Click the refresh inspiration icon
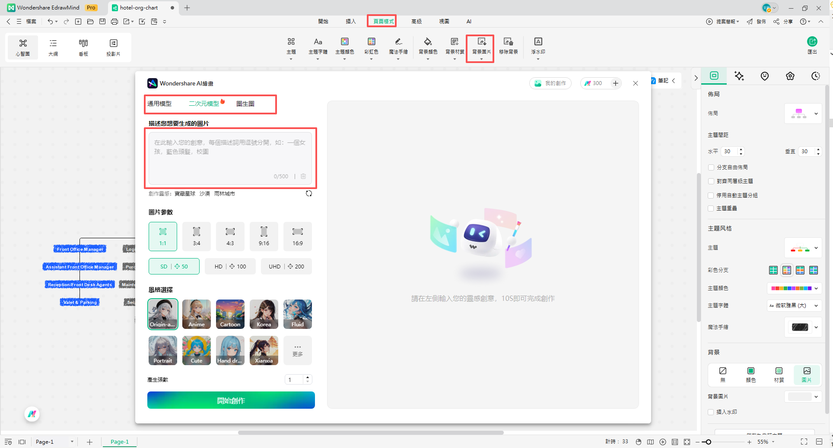Screen dimensions: 833x448 pos(309,193)
